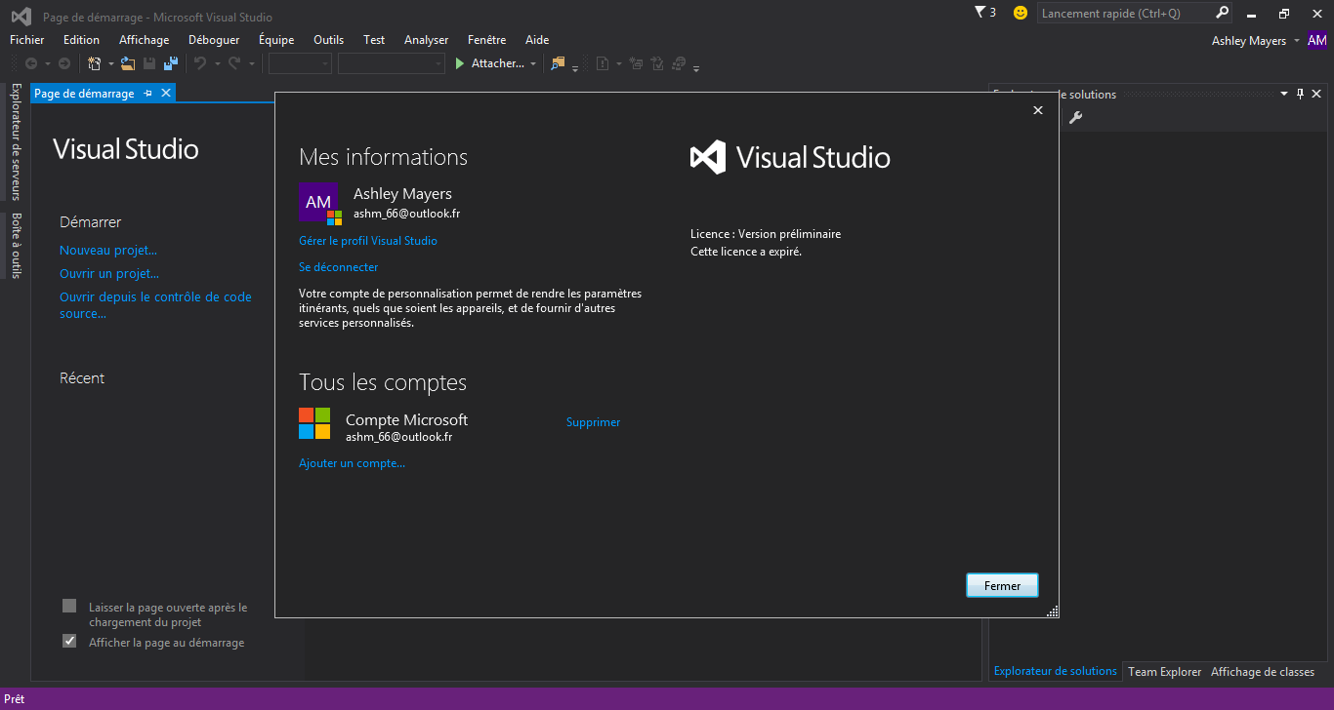The image size is (1334, 710).
Task: Open the Test menu
Action: 374,40
